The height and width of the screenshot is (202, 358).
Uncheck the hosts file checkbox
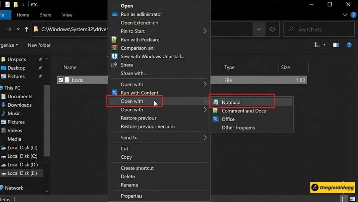click(61, 80)
